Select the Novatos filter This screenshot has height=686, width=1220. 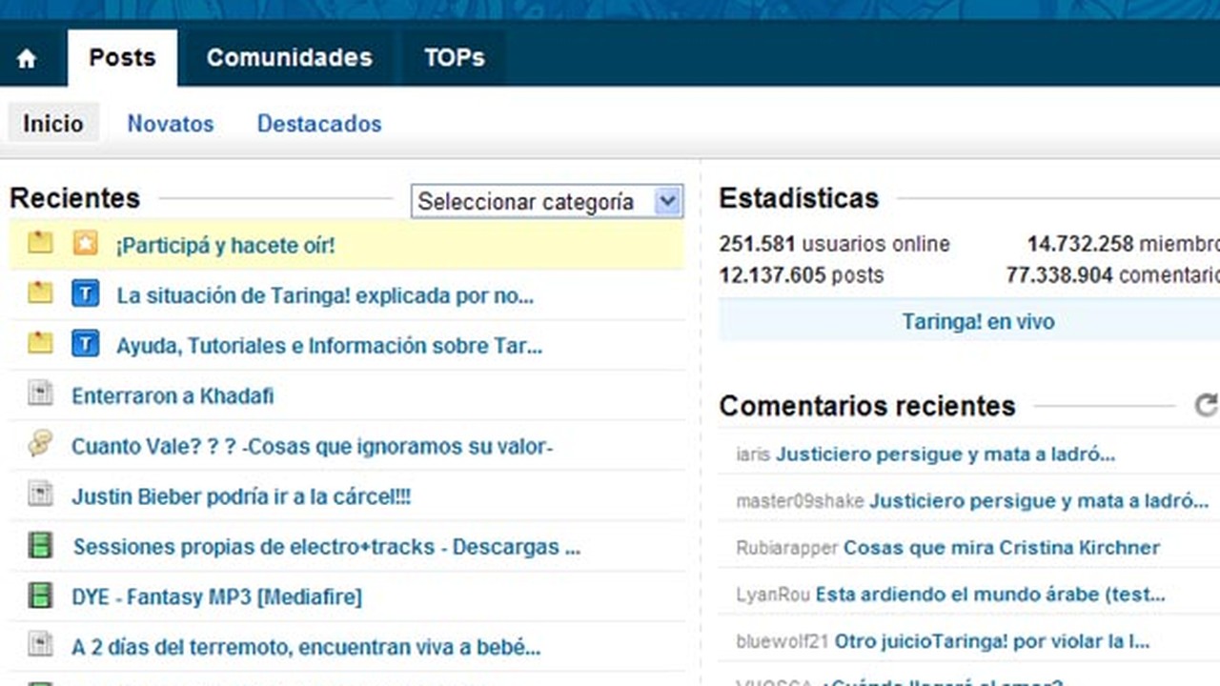(x=171, y=123)
